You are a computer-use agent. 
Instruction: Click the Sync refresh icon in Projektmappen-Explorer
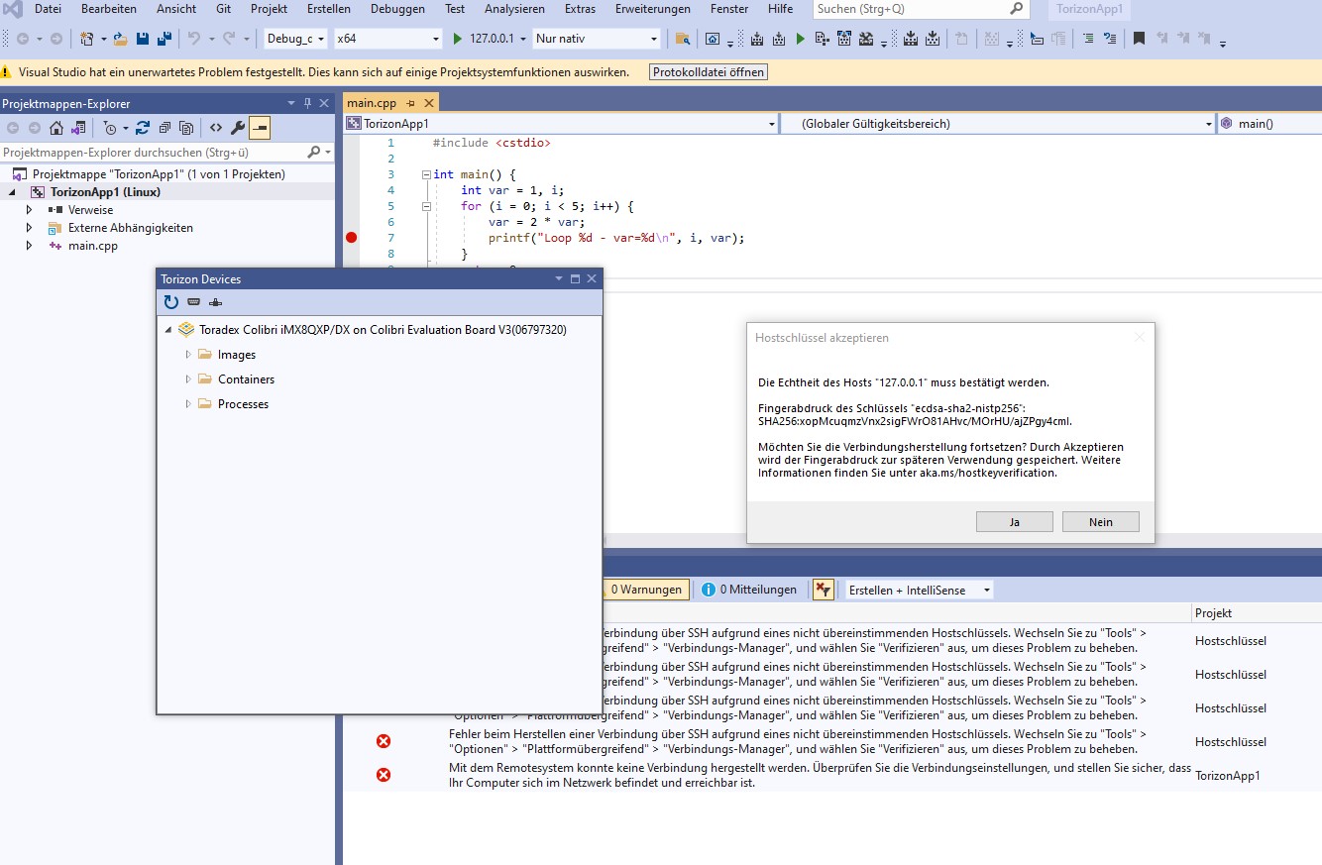point(143,128)
